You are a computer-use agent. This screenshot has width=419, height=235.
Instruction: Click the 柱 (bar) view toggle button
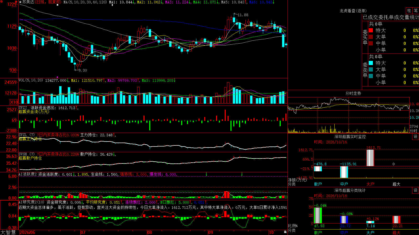[409, 11]
